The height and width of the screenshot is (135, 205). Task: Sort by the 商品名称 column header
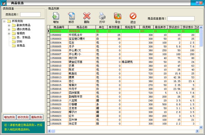coord(82,27)
